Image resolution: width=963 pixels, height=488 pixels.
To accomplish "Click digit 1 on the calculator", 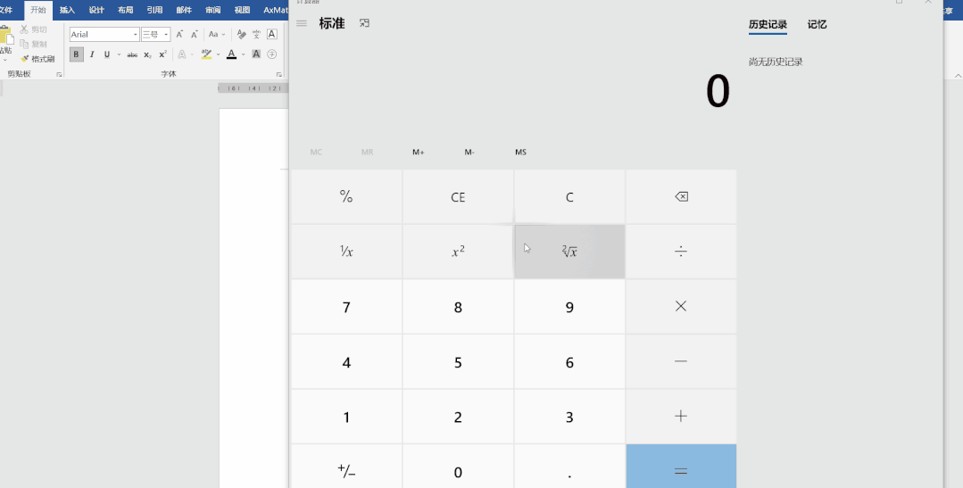I will (346, 416).
